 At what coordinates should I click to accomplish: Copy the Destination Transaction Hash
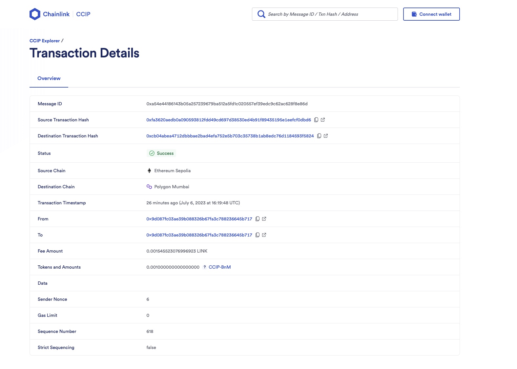pos(319,136)
